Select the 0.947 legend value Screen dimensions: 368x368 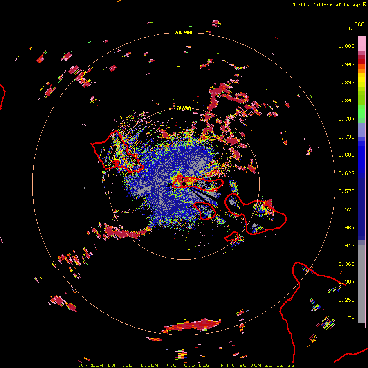(346, 64)
